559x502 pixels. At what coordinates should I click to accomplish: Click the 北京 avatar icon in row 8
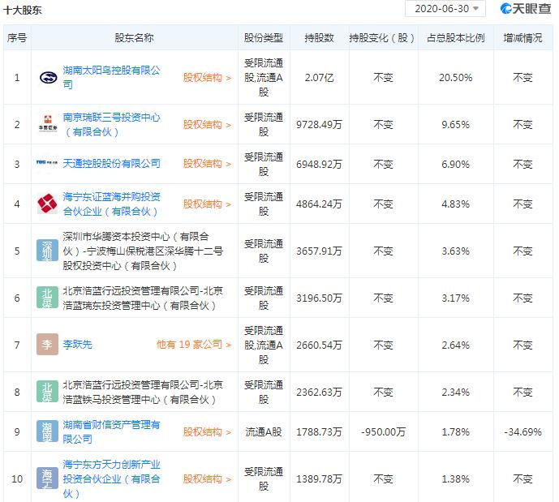[47, 392]
